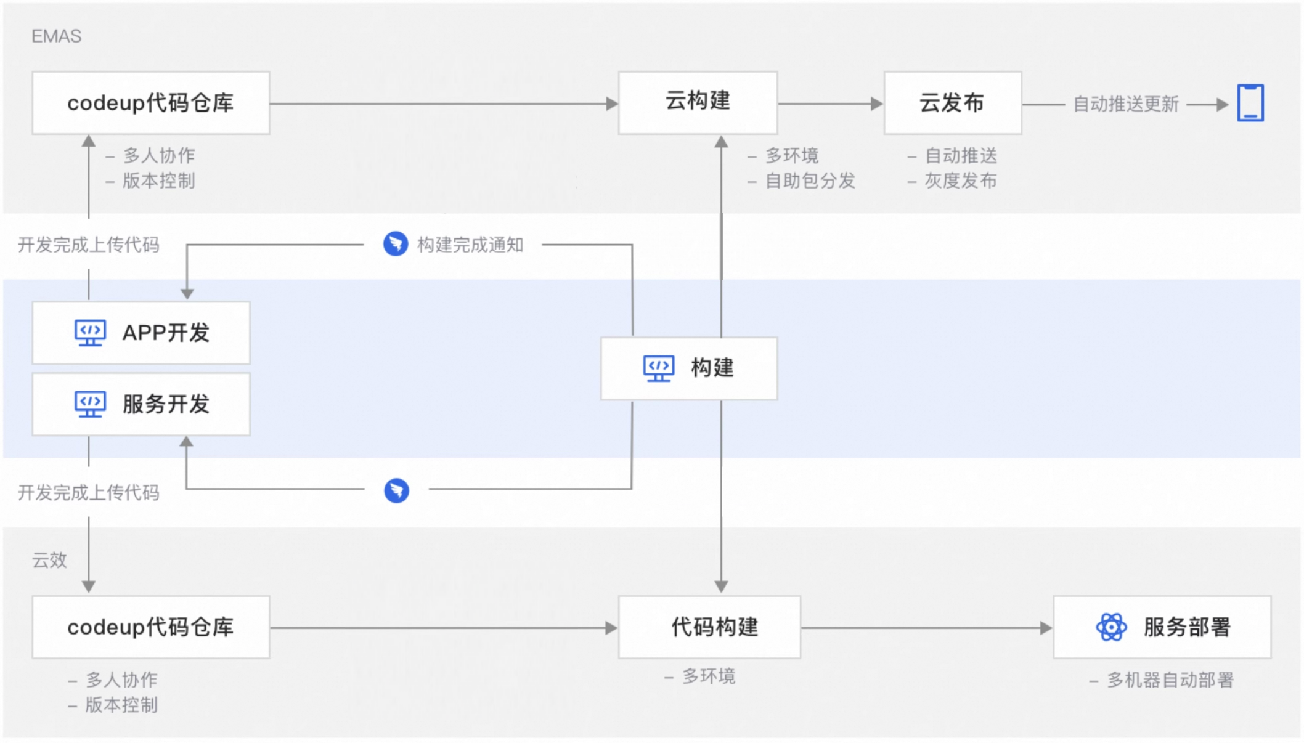This screenshot has width=1304, height=743.
Task: Click upper 开发完成上传代码 label above APP开发
Action: pyautogui.click(x=89, y=245)
